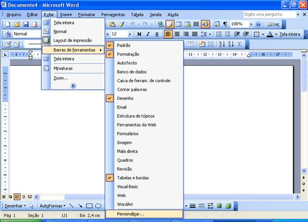Click the Insert hyperlink globe icon

point(161,24)
